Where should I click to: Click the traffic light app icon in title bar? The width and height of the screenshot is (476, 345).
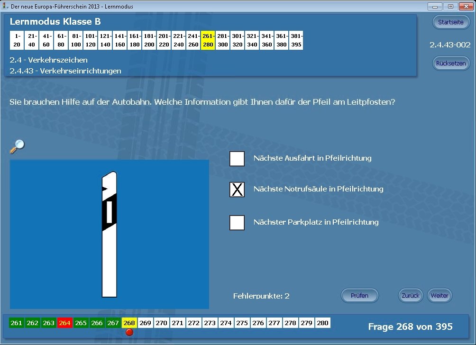click(5, 7)
